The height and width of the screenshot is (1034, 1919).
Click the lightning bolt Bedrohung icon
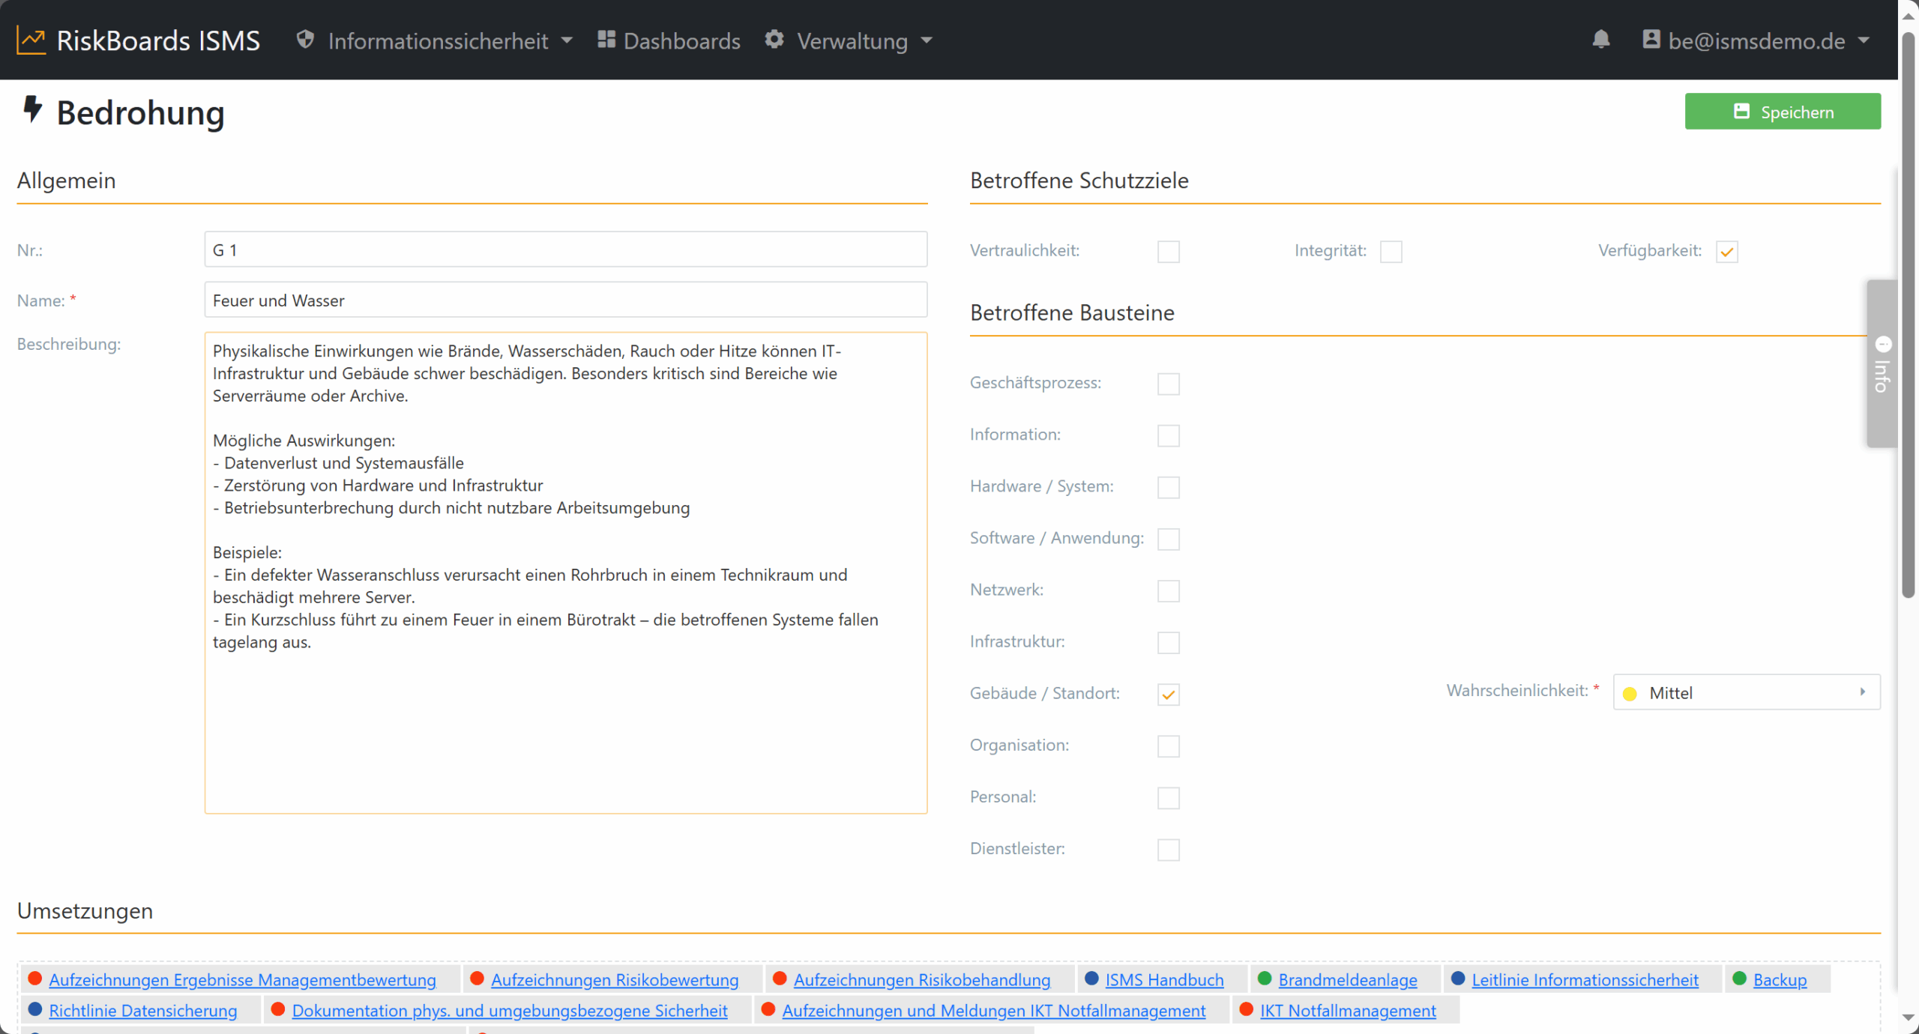pos(32,110)
